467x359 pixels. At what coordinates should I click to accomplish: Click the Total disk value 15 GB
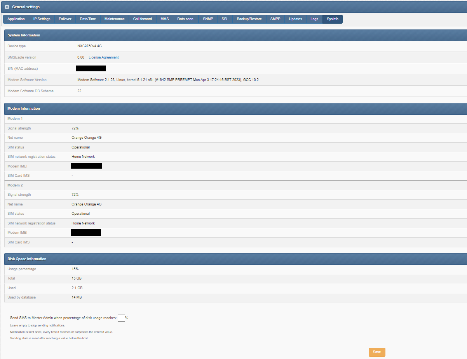[x=77, y=278]
